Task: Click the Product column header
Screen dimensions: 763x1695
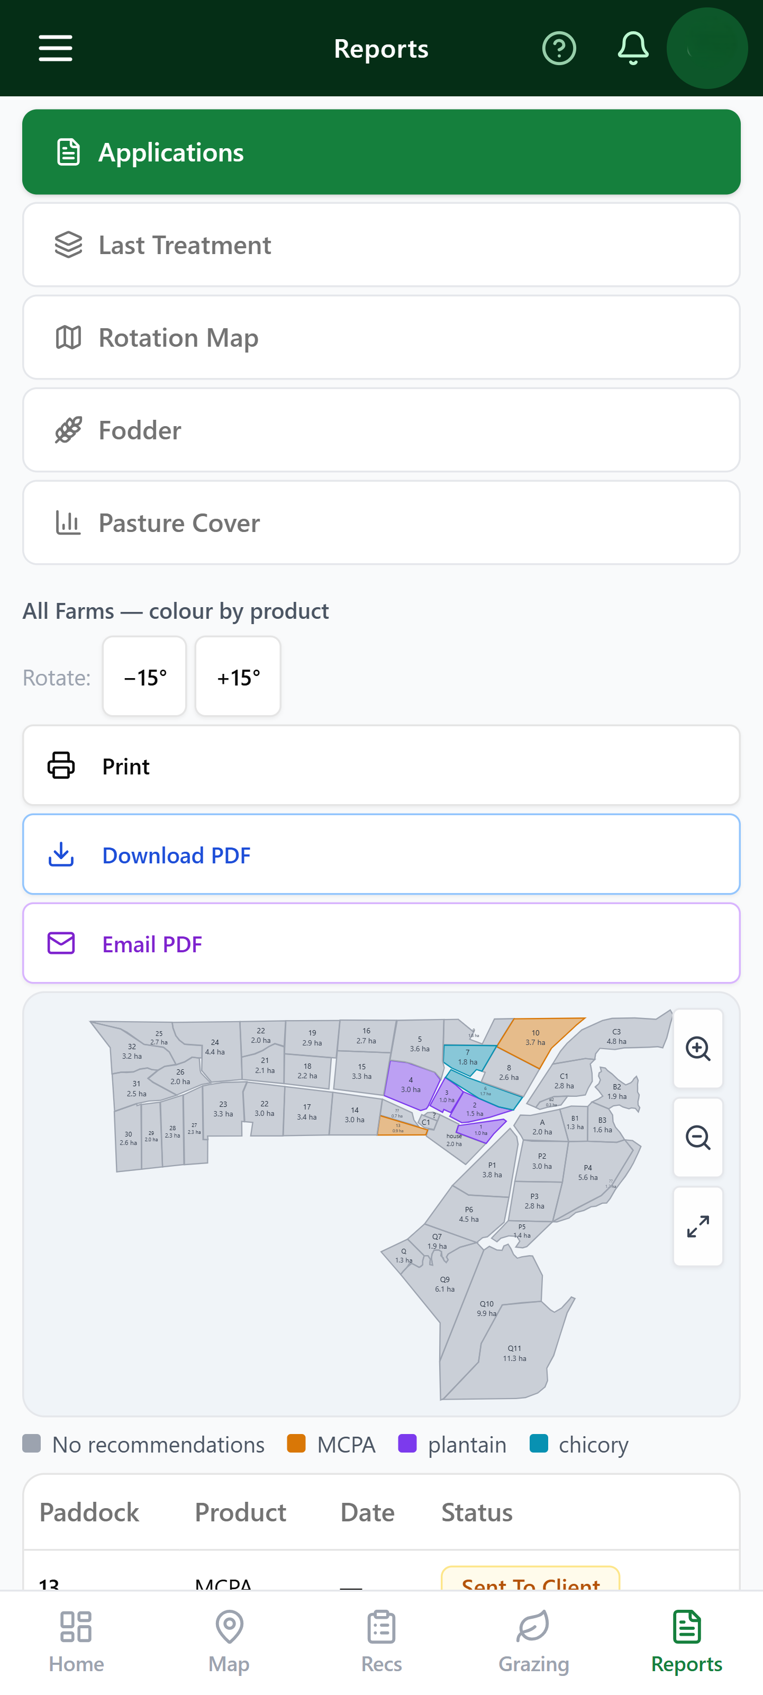Action: 241,1512
